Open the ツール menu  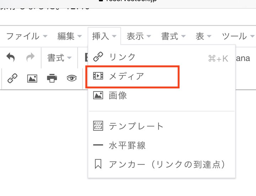tap(238, 36)
